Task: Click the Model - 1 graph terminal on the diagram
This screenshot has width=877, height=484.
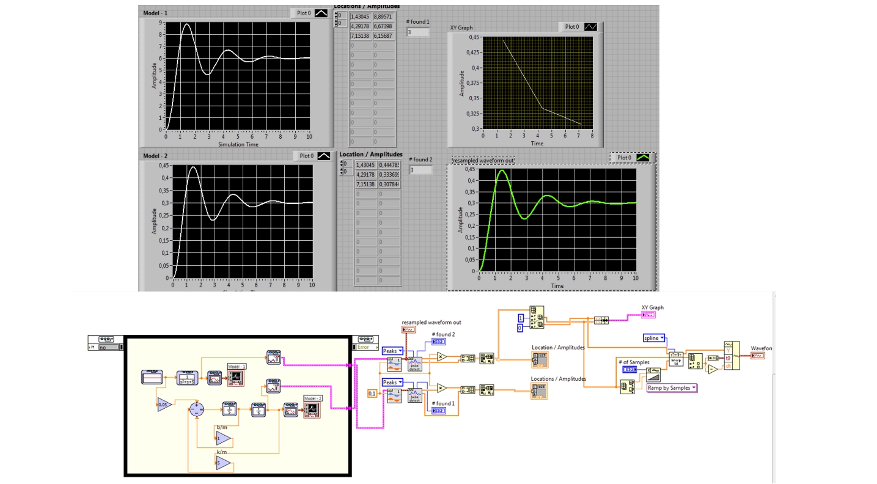Action: [x=237, y=378]
